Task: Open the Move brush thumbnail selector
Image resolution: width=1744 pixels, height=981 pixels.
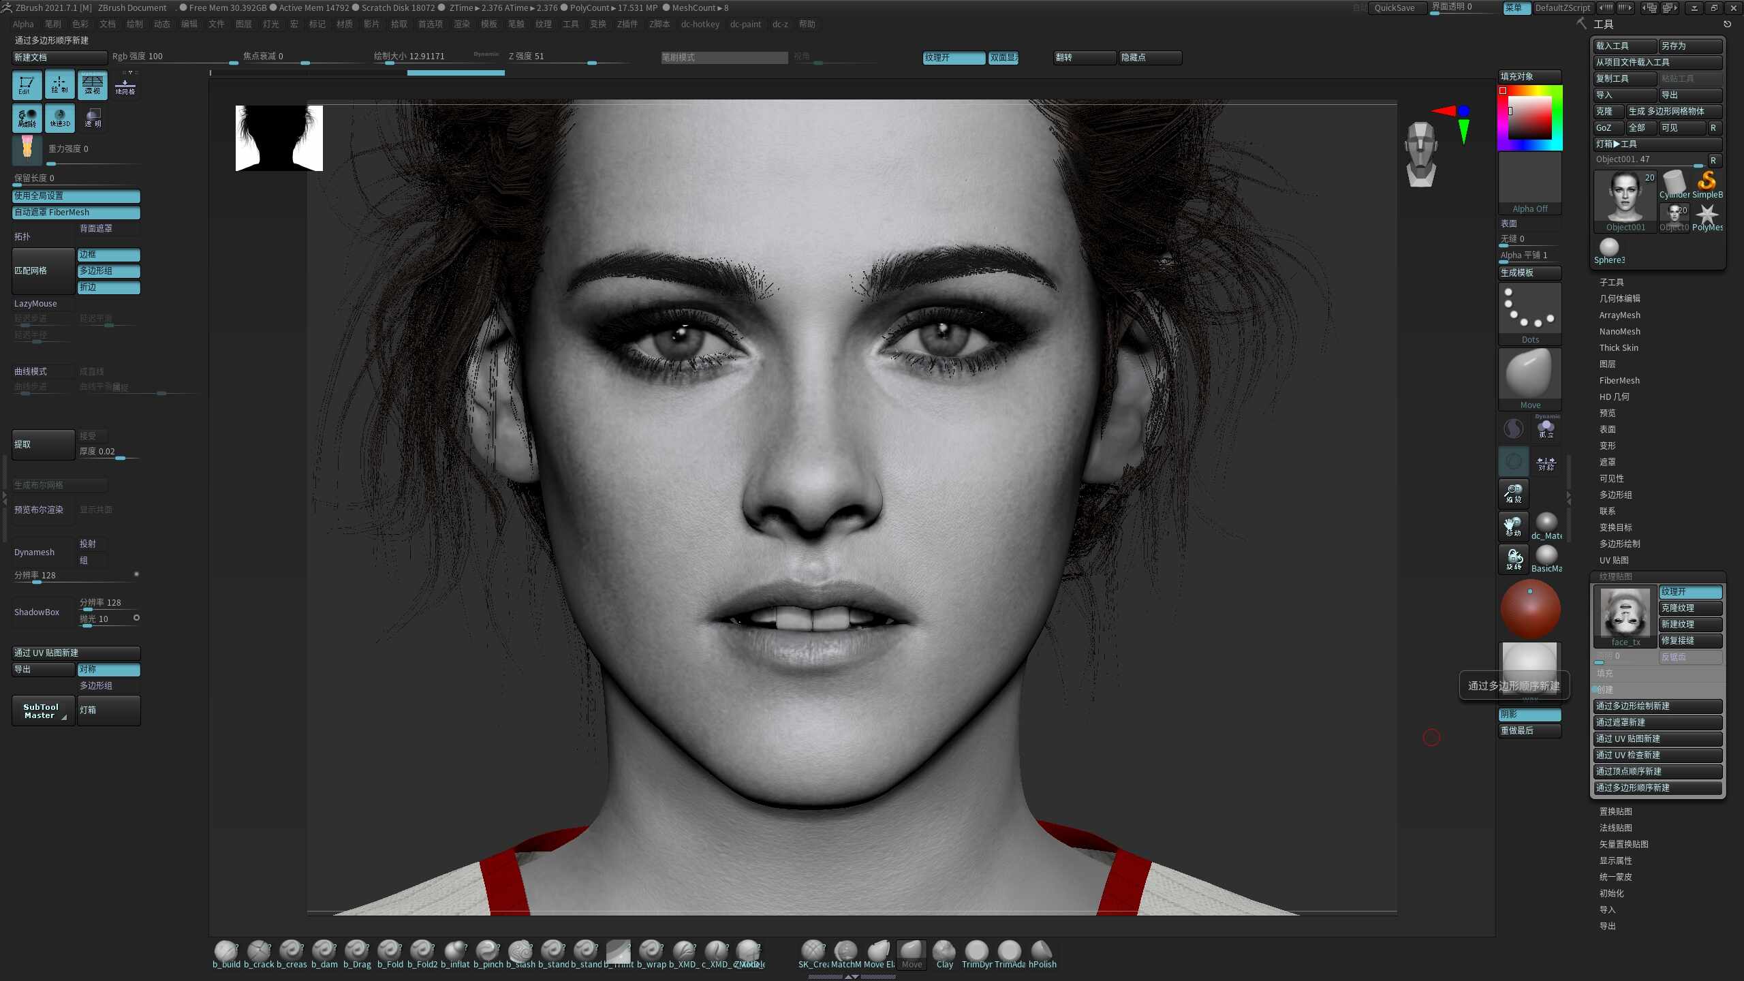Action: click(x=1529, y=379)
